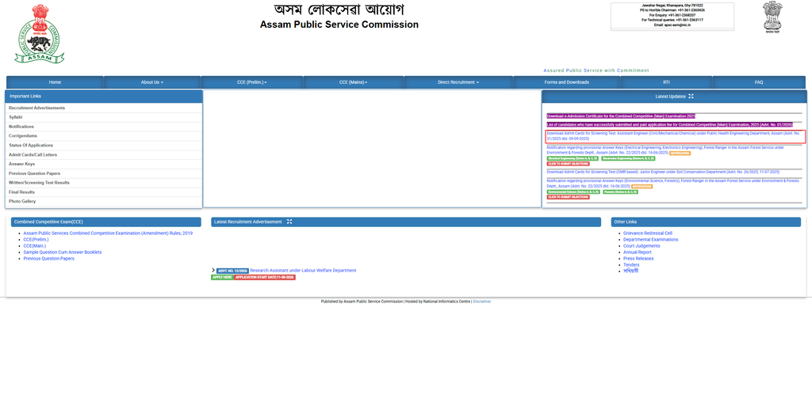Expand Latest Recruitment Advertisement with fullscreen icon
812x402 pixels.
click(x=289, y=222)
